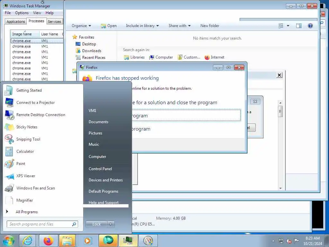Viewport: 329px width, 247px height.
Task: Switch to Services tab
Action: 54,22
